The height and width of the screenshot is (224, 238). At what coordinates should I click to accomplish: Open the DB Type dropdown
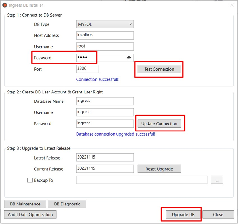(x=105, y=24)
